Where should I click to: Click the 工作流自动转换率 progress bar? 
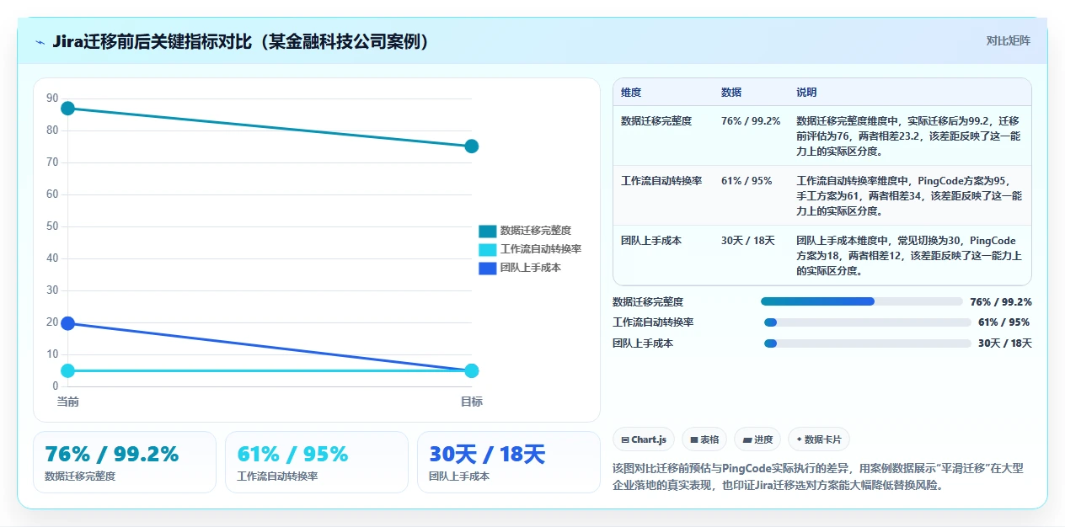867,322
